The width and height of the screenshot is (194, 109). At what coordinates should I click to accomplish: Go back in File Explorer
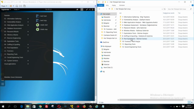(99, 9)
